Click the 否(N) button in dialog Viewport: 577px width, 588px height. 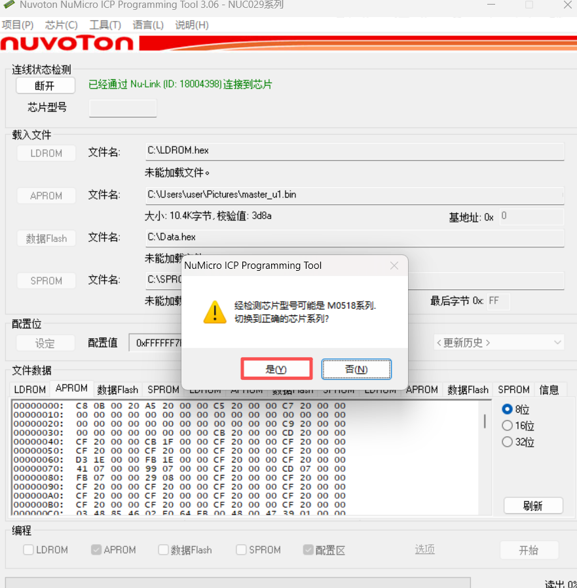click(x=356, y=369)
